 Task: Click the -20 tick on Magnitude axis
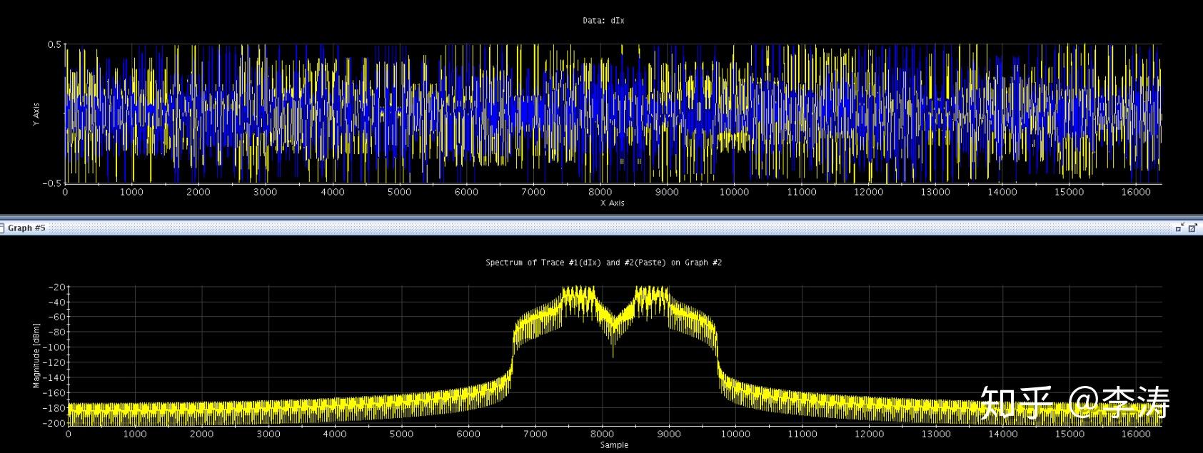click(57, 287)
